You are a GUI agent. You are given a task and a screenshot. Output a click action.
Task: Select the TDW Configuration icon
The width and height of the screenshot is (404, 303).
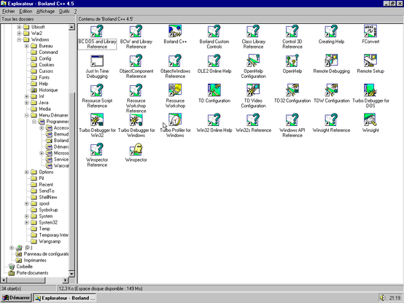click(331, 90)
